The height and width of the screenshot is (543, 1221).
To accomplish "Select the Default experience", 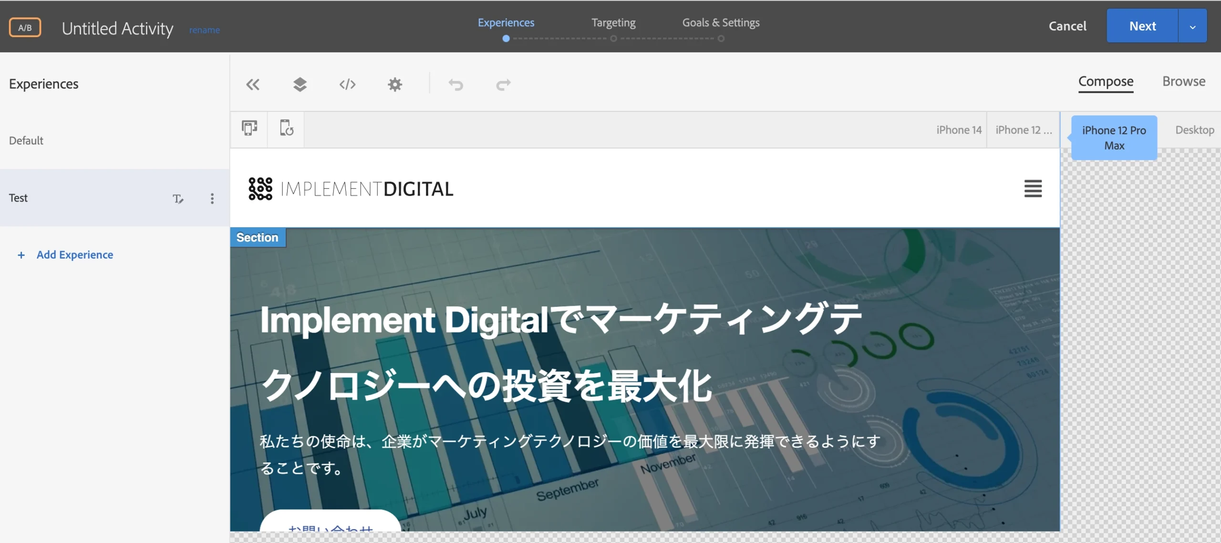I will 114,141.
